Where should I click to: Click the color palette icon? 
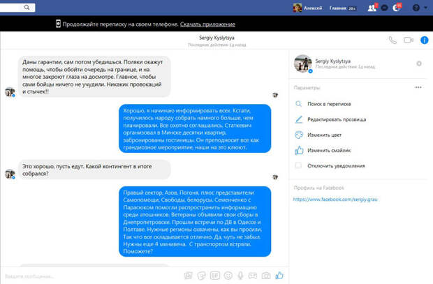299,135
